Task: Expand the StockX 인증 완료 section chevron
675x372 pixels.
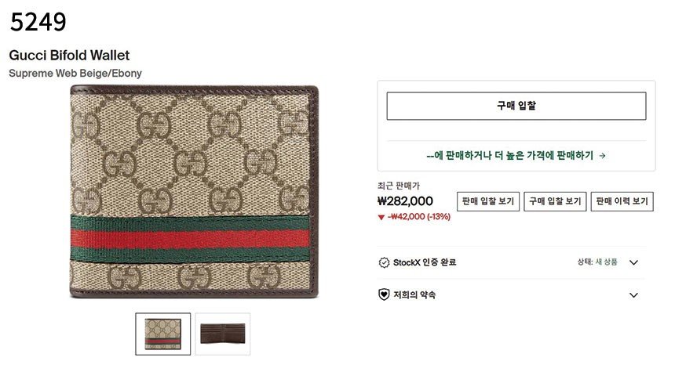Action: tap(634, 262)
